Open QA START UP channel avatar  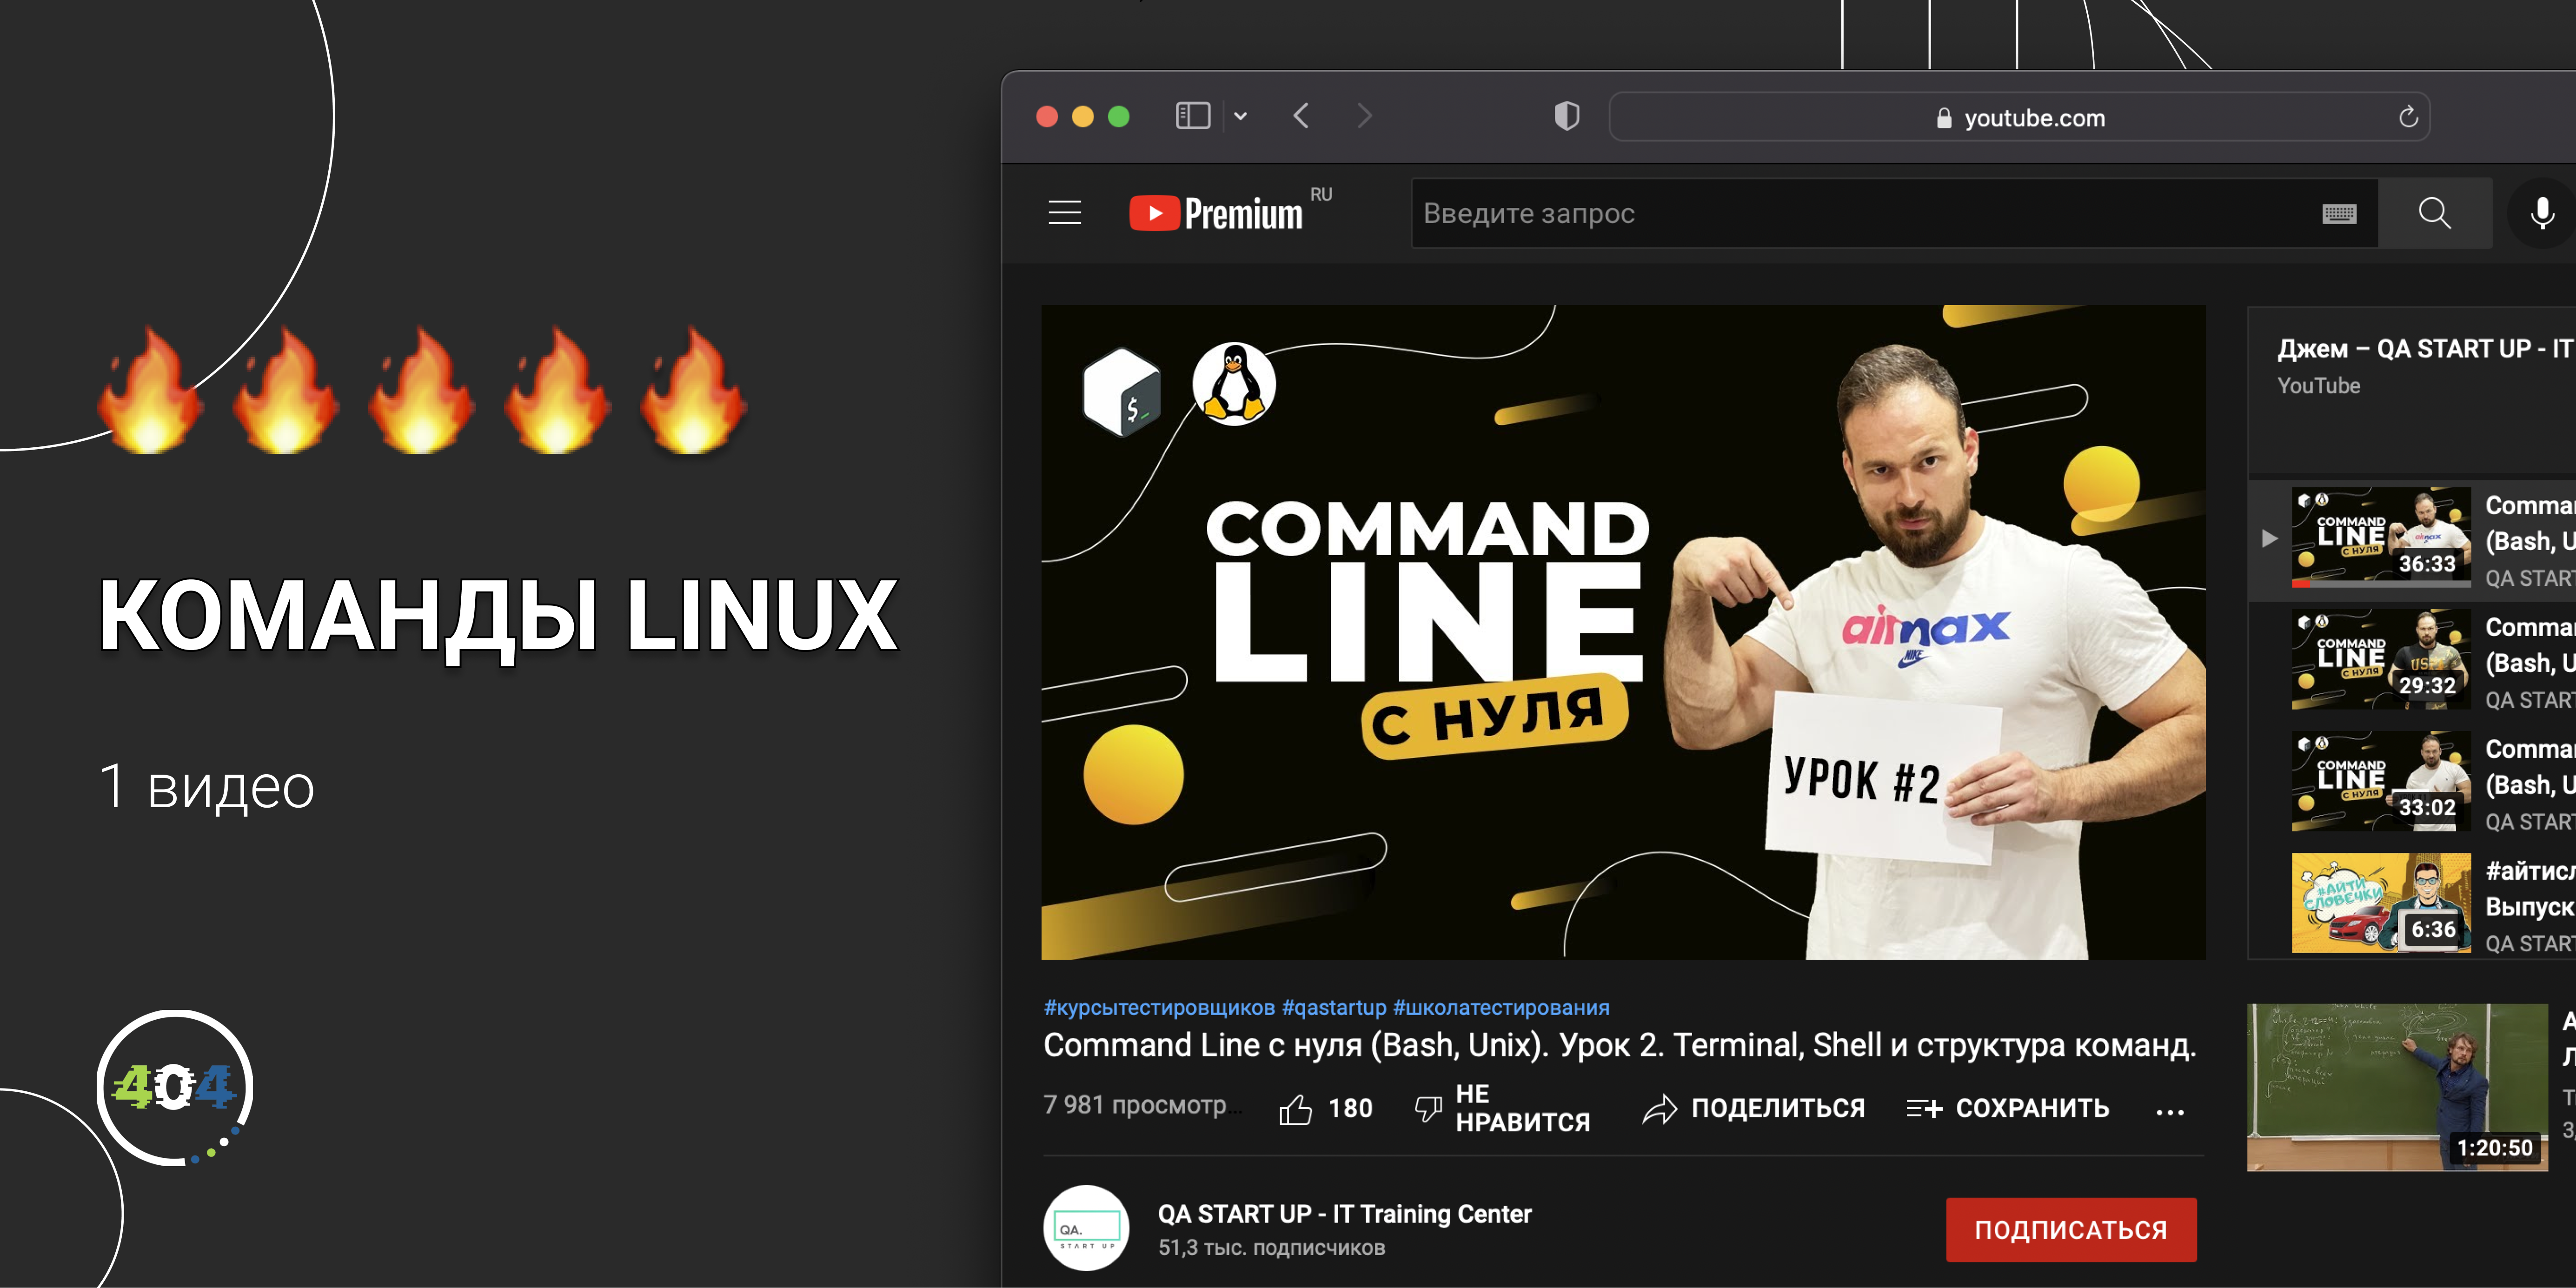click(x=1086, y=1228)
